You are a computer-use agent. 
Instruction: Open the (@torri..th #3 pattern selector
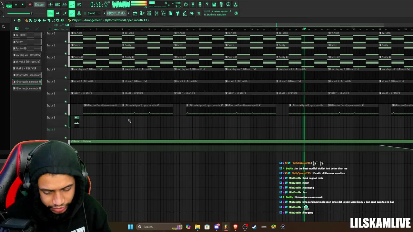click(x=116, y=13)
